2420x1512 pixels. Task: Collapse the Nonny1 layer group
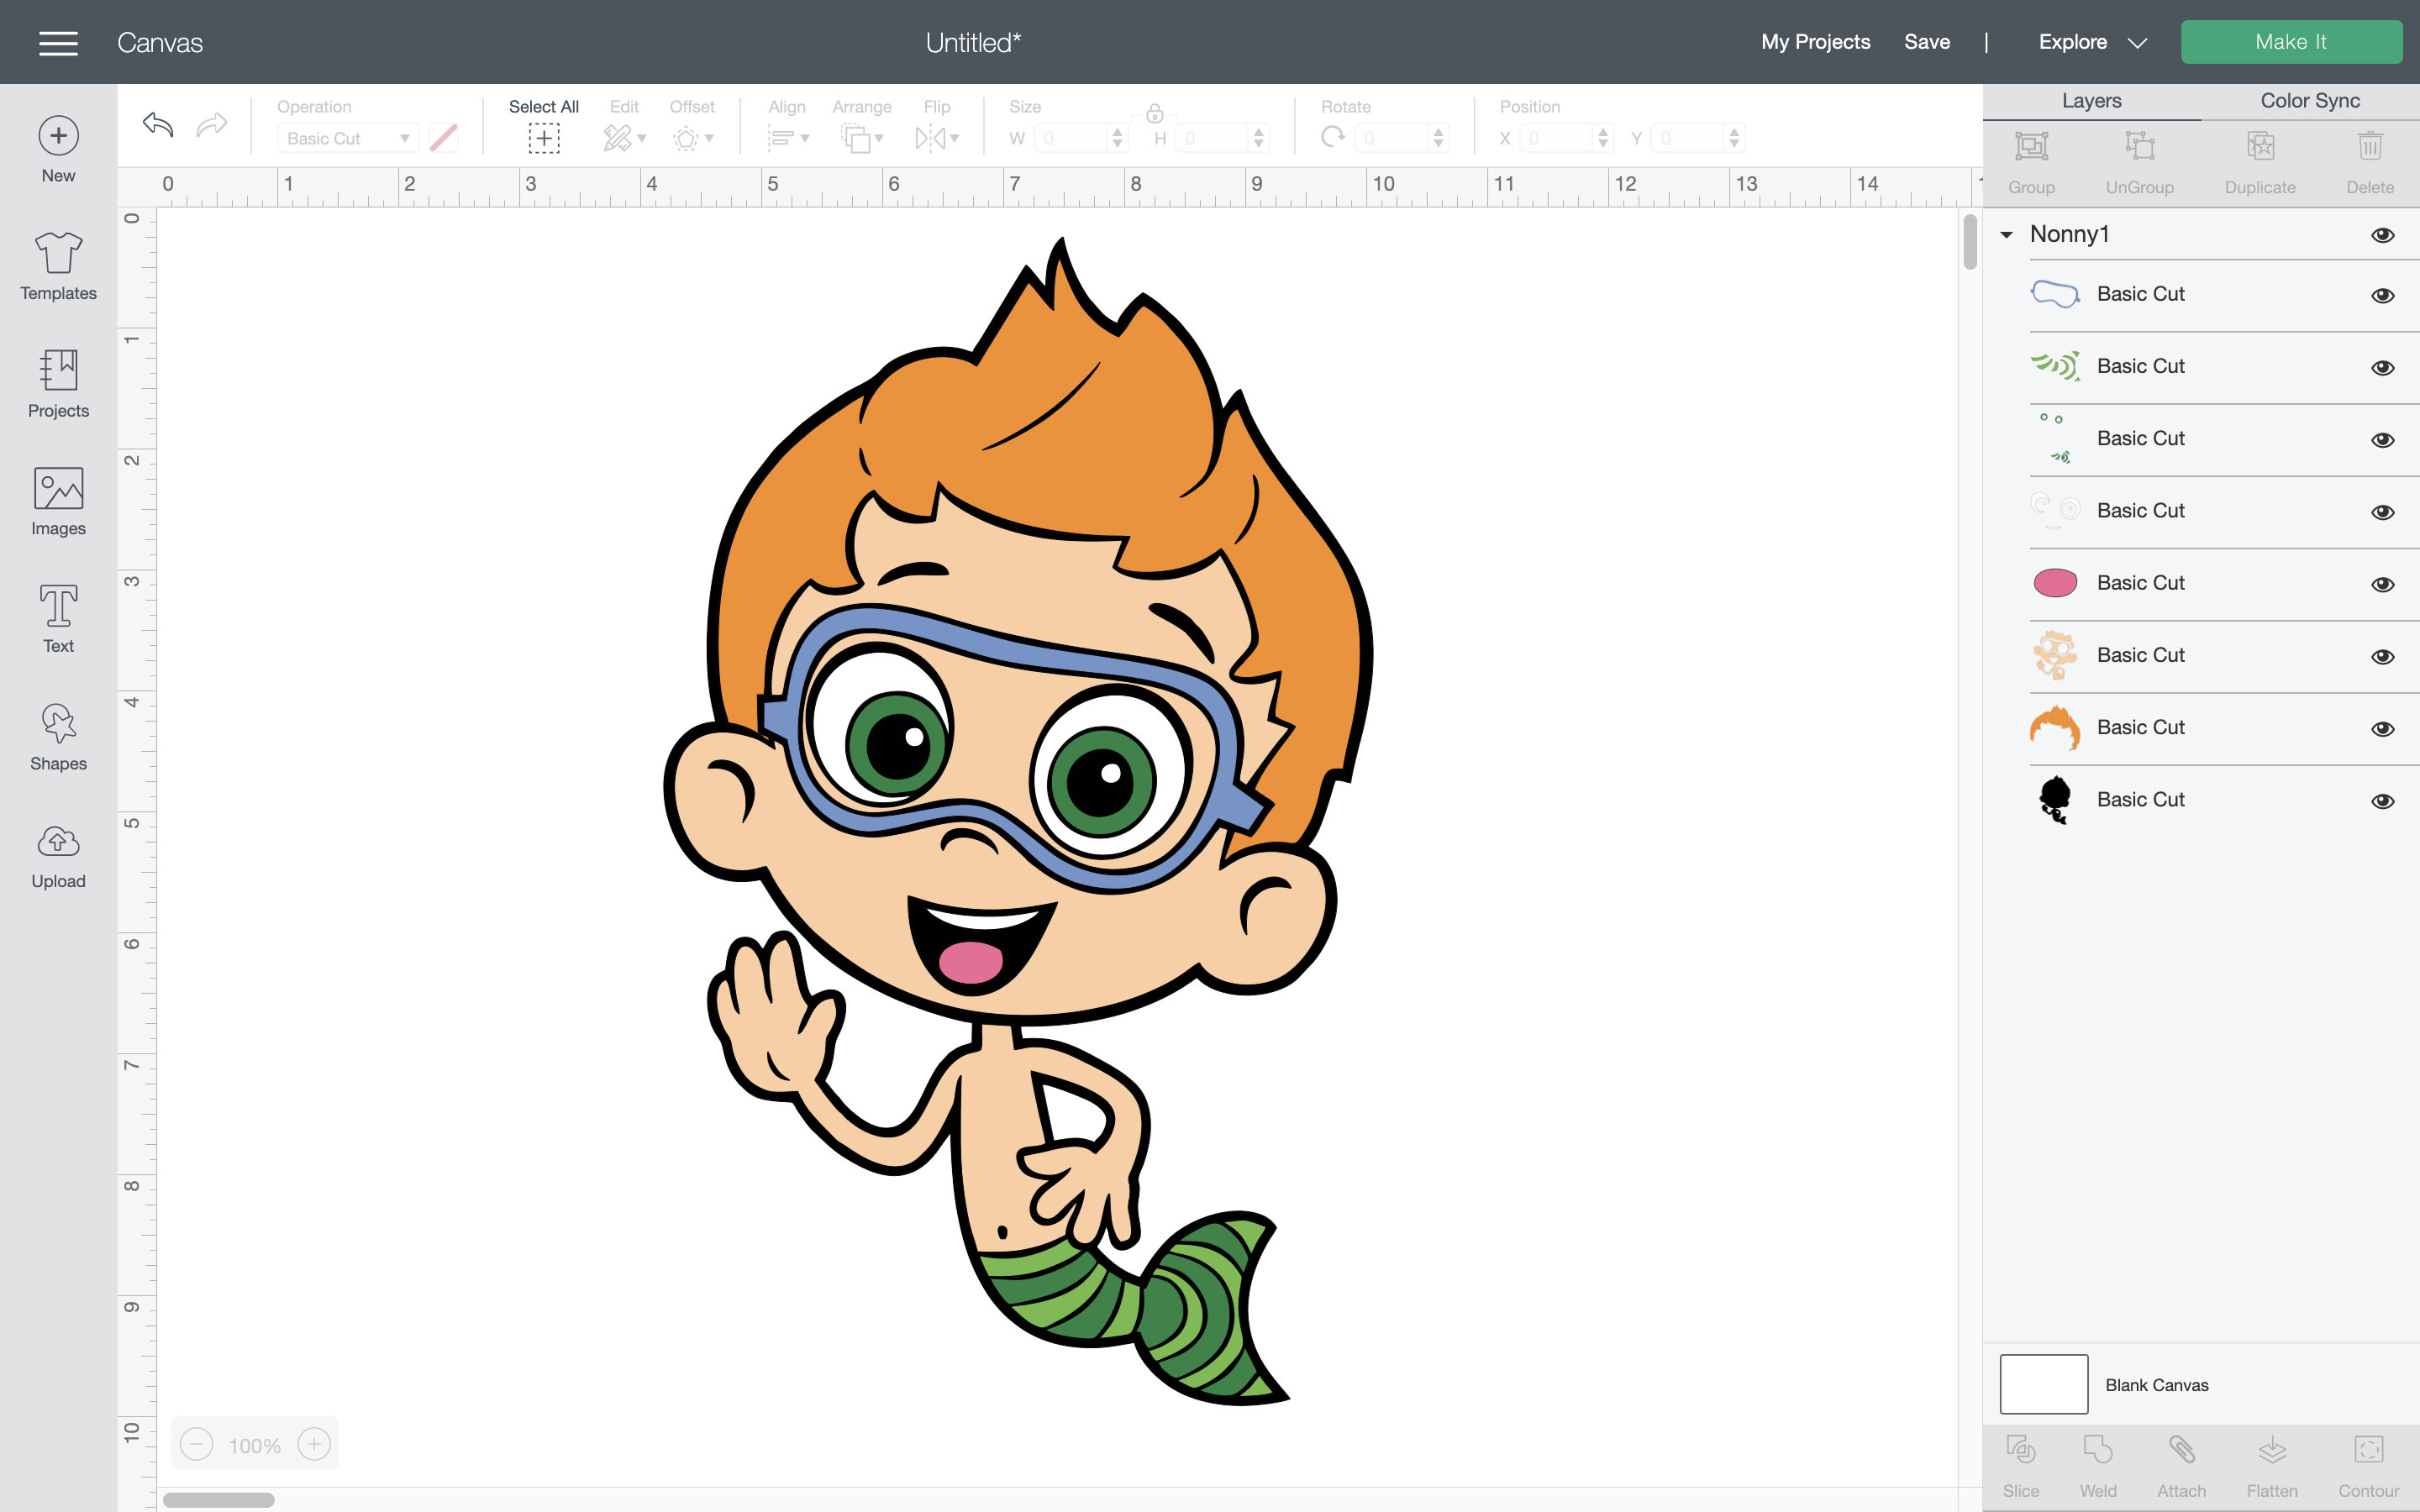click(2006, 235)
